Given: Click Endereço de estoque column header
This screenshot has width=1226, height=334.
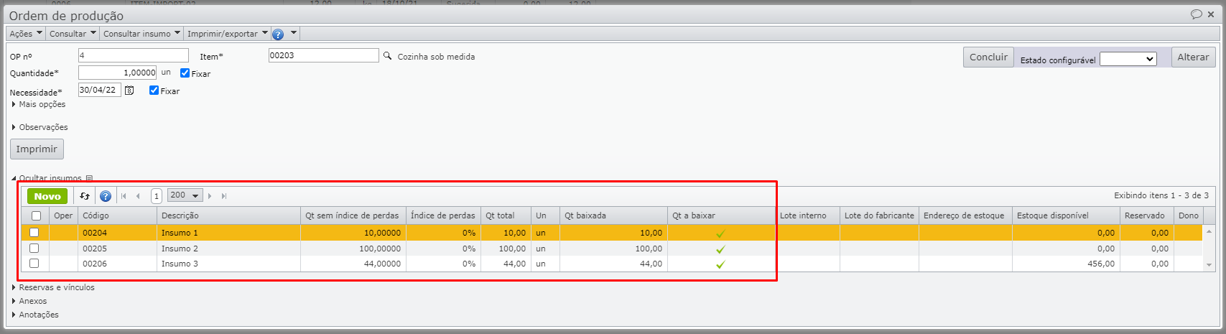Looking at the screenshot, I should pos(965,215).
